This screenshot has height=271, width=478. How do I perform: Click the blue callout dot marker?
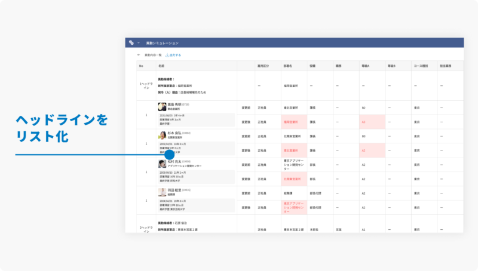(x=169, y=155)
